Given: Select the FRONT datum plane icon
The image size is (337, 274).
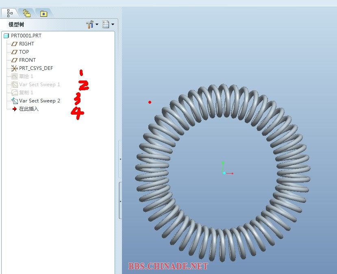Looking at the screenshot, I should click(15, 60).
